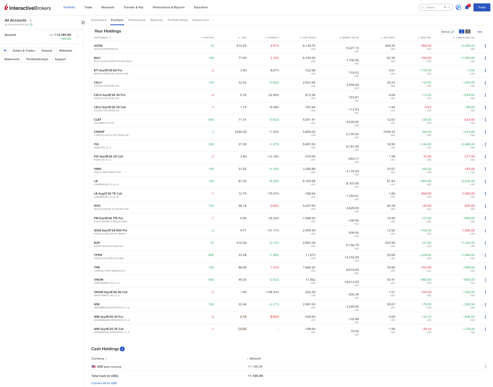Viewport: 493px width, 387px height.
Task: Open the Performance & Reports menu
Action: (169, 7)
